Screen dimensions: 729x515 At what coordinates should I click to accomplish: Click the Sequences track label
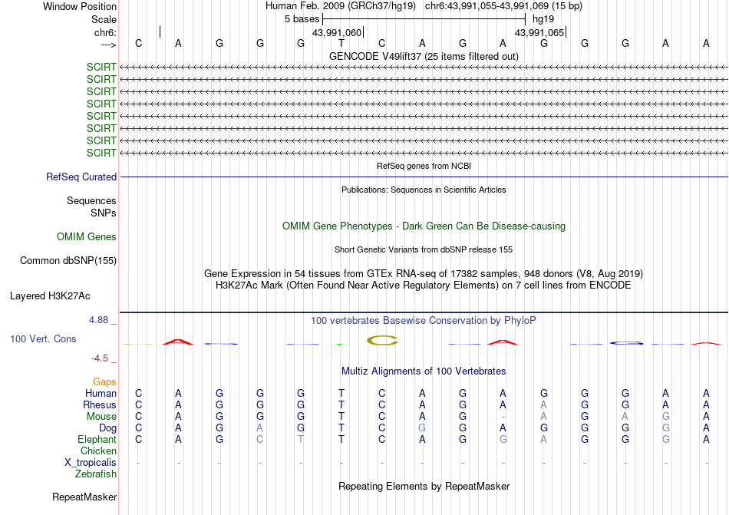[91, 200]
